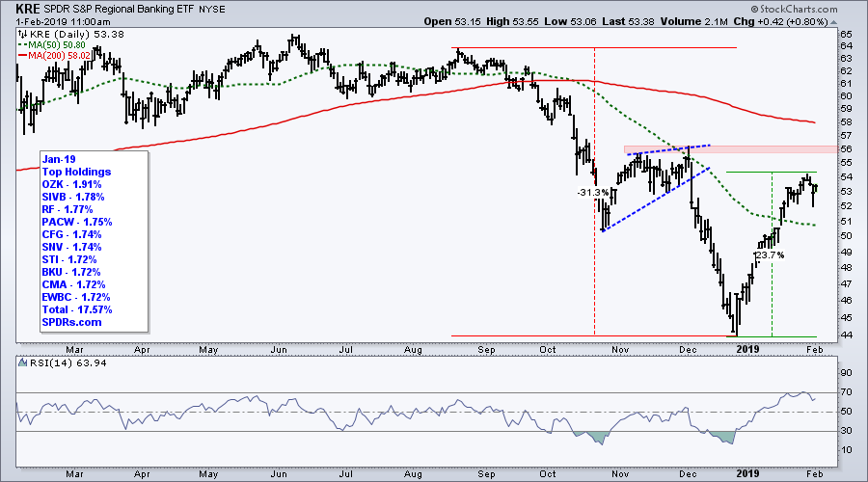Click the -31.3% decline annotation
868x482 pixels.
(x=593, y=193)
